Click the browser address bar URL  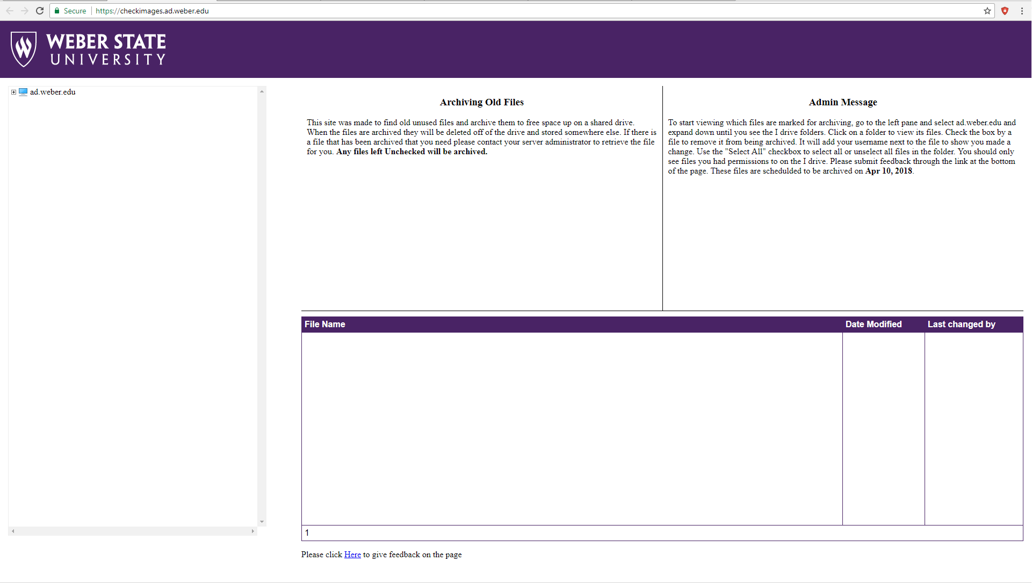(x=152, y=11)
